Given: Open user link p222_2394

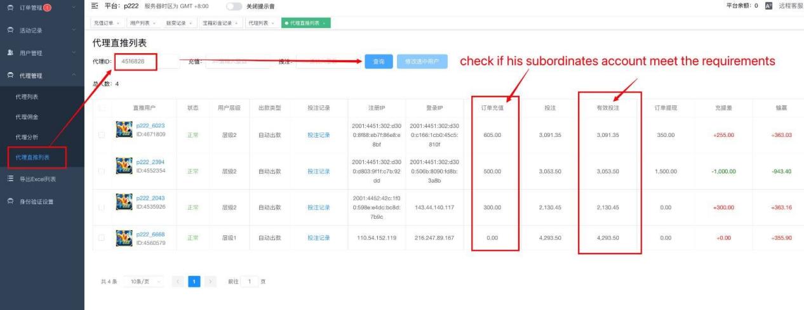Looking at the screenshot, I should click(151, 162).
